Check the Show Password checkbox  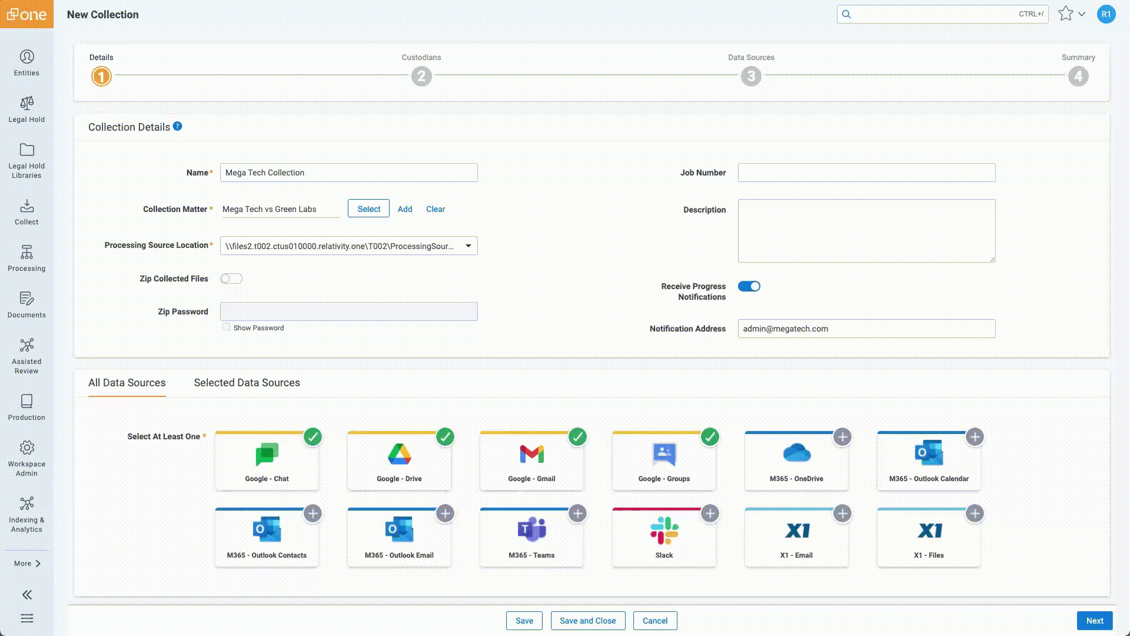226,326
